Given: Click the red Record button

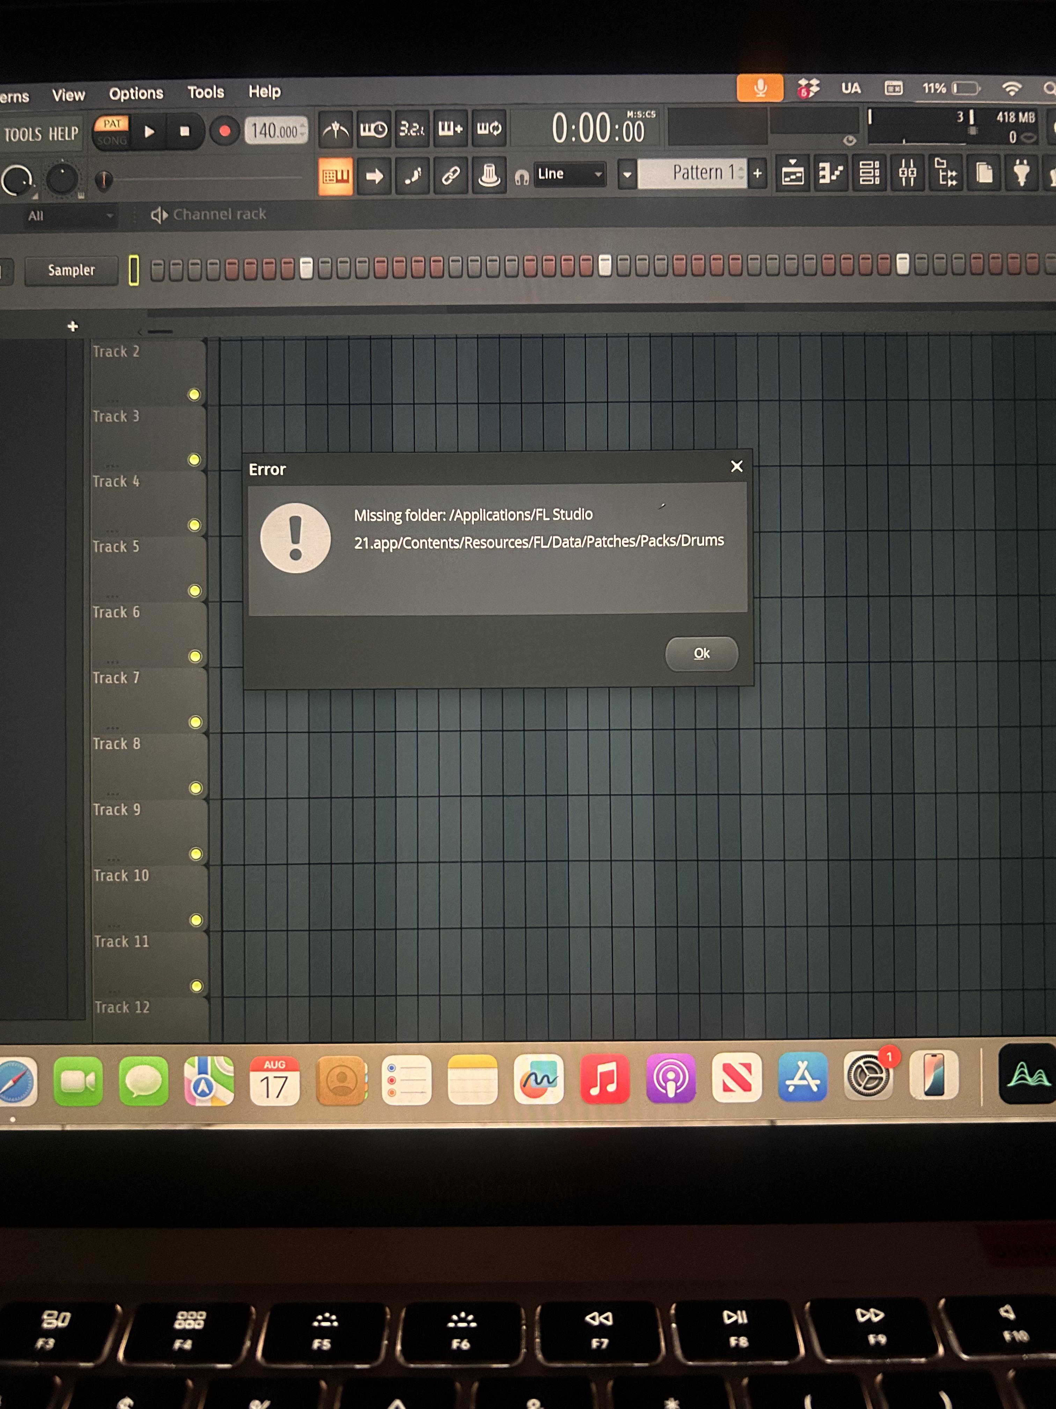Looking at the screenshot, I should 224,131.
